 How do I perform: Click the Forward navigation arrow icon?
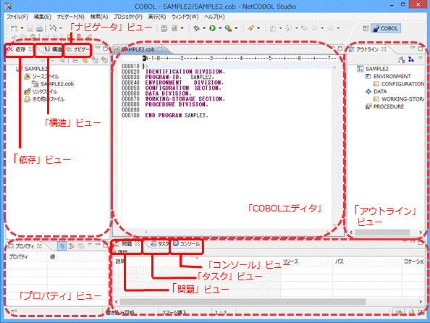click(330, 28)
